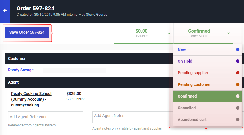Viewport: 244px width, 135px height.
Task: Click the white dot beside Confirmed
Action: click(x=238, y=96)
